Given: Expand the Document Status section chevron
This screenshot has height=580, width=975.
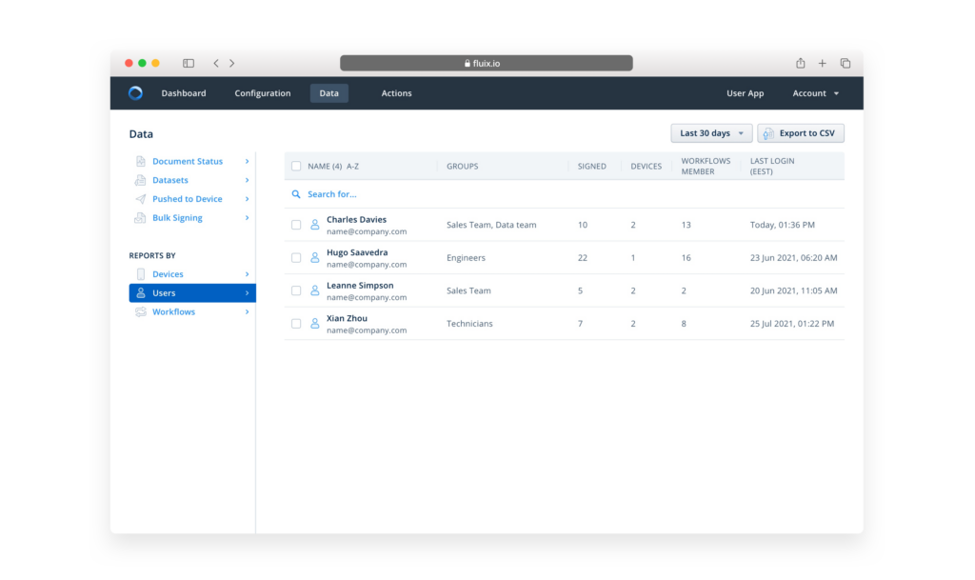Looking at the screenshot, I should 248,161.
